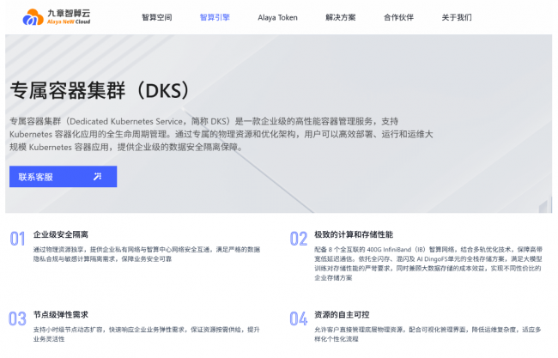Click the 允许客户直接管理底层物理资源 description text
This screenshot has width=558, height=358.
(x=428, y=334)
